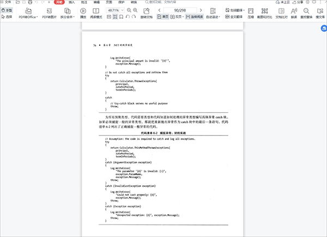Switch to the Page tab
The image size is (327, 237).
click(x=109, y=2)
